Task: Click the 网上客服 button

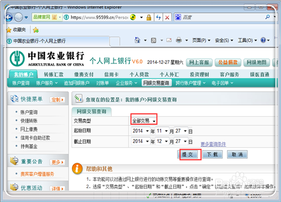Action: coord(199,62)
